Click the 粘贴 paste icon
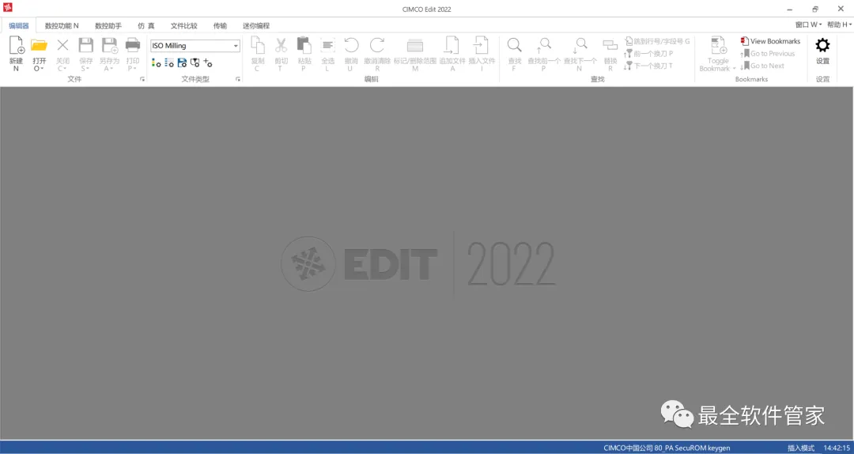This screenshot has height=454, width=854. [x=304, y=46]
